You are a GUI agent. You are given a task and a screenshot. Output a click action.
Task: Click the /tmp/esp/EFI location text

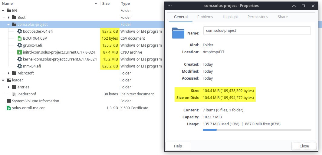[x=213, y=52]
